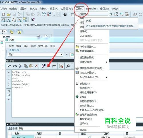Screen dimensions: 143x138
Task: Insert function with the fx icon
Action: (68, 66)
